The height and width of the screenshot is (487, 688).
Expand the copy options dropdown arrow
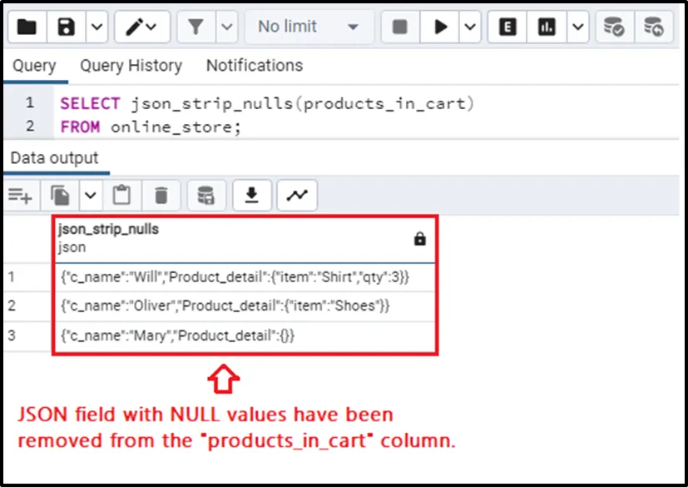click(90, 195)
